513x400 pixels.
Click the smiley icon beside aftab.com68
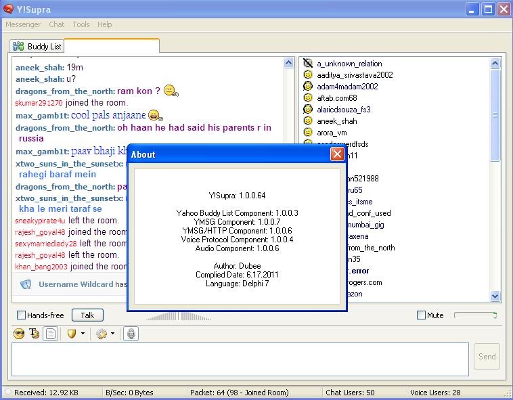tap(308, 97)
